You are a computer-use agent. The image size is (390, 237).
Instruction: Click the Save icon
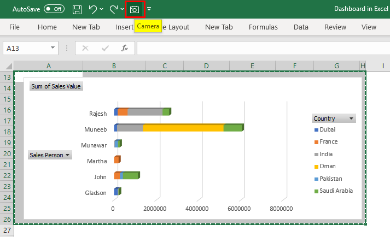[77, 10]
